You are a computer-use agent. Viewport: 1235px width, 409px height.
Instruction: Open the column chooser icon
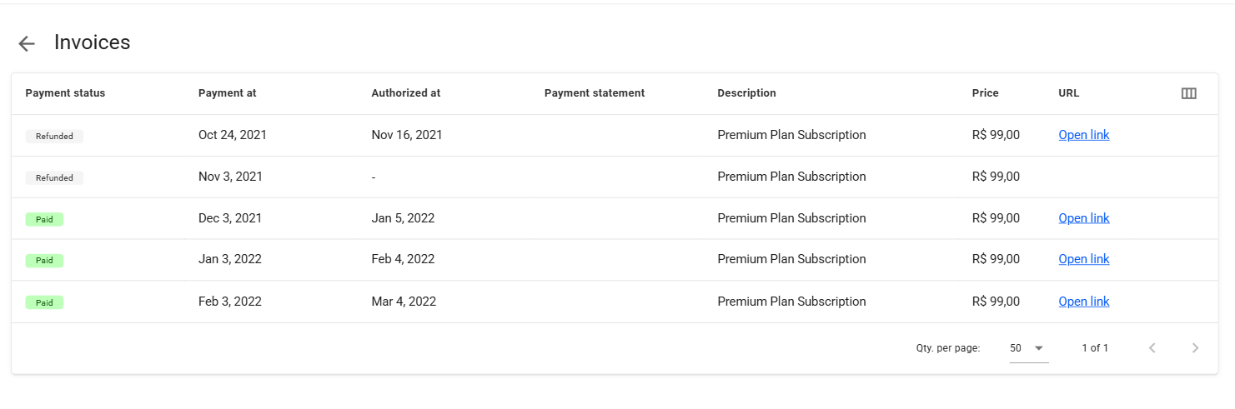point(1189,93)
